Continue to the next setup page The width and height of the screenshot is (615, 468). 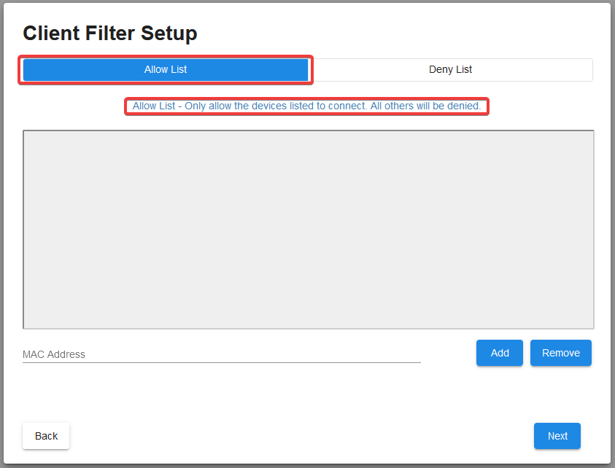point(557,436)
